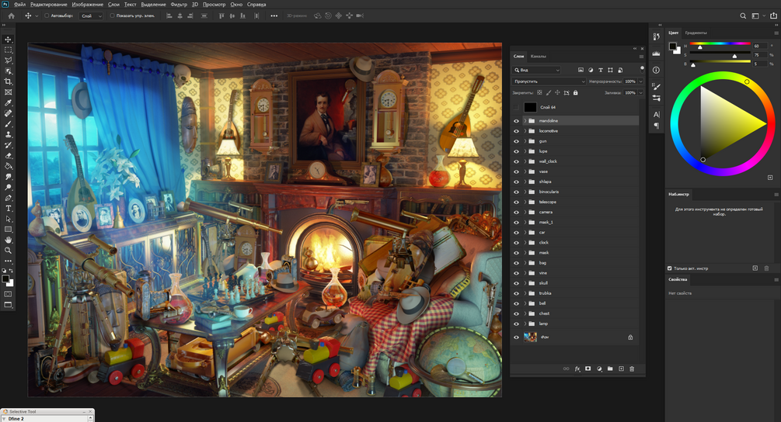This screenshot has width=781, height=422.
Task: Expand the lupe layer group
Action: [525, 151]
